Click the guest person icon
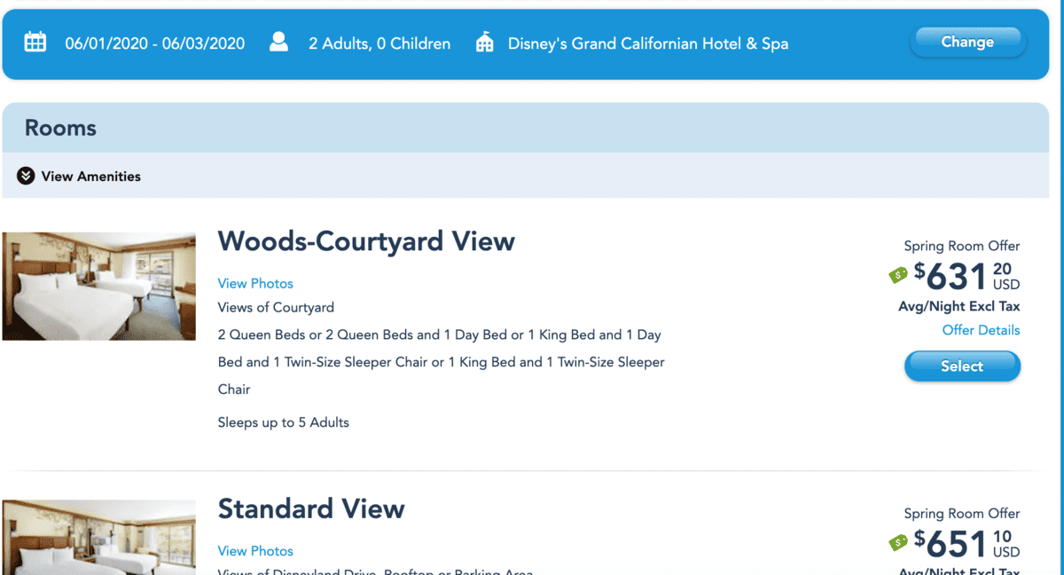 point(279,42)
